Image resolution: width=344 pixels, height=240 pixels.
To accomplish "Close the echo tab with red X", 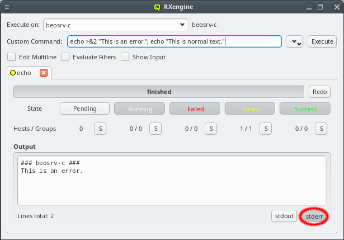I will [44, 73].
